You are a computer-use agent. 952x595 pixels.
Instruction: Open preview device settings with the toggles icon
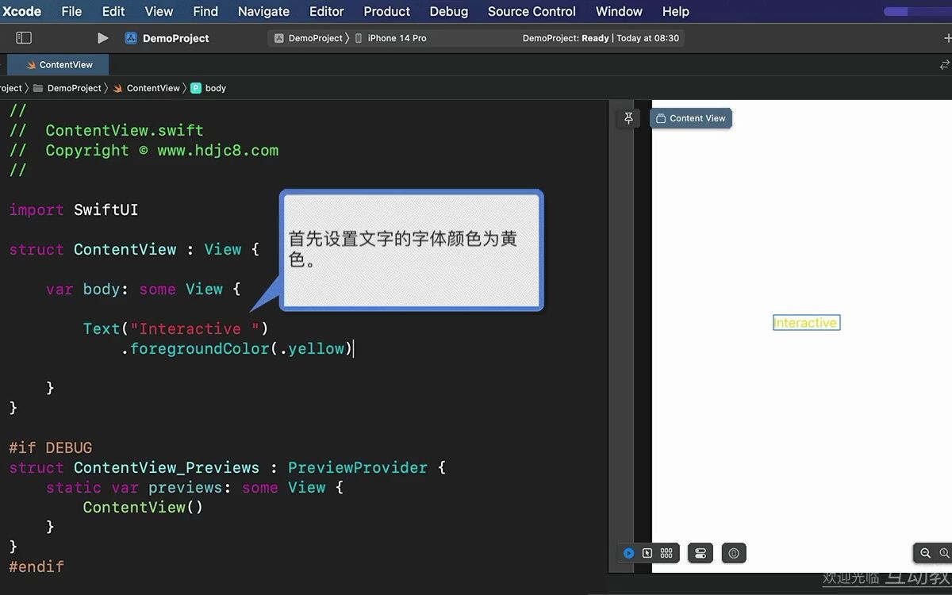(x=700, y=553)
